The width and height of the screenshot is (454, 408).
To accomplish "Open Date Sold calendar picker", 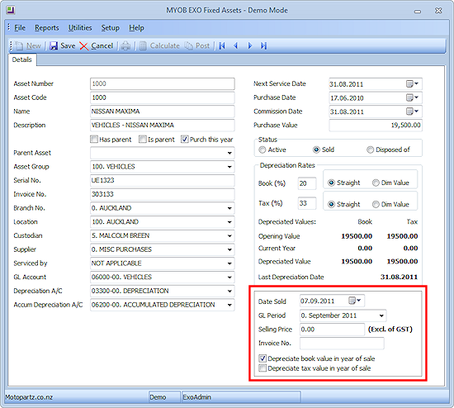I will [x=355, y=301].
